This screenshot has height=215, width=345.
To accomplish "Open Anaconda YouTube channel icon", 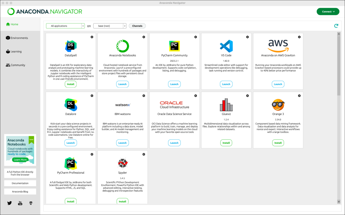I will click(20, 203).
